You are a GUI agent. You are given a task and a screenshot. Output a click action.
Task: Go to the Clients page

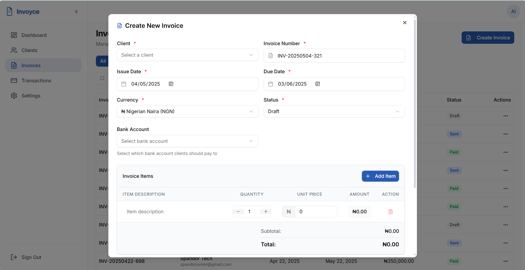[43, 50]
